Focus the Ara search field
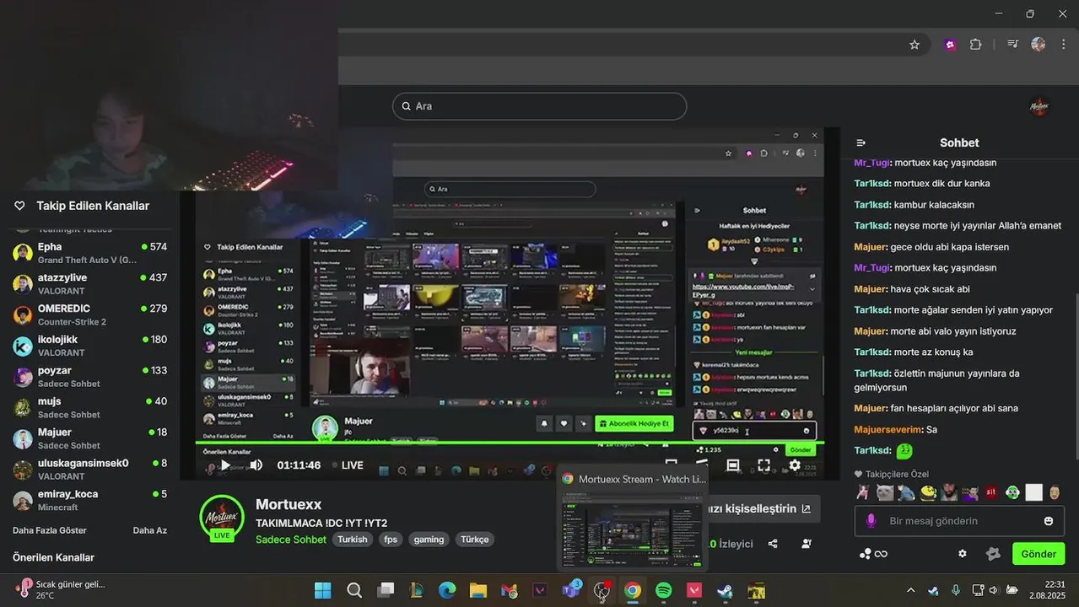The image size is (1079, 607). [539, 106]
